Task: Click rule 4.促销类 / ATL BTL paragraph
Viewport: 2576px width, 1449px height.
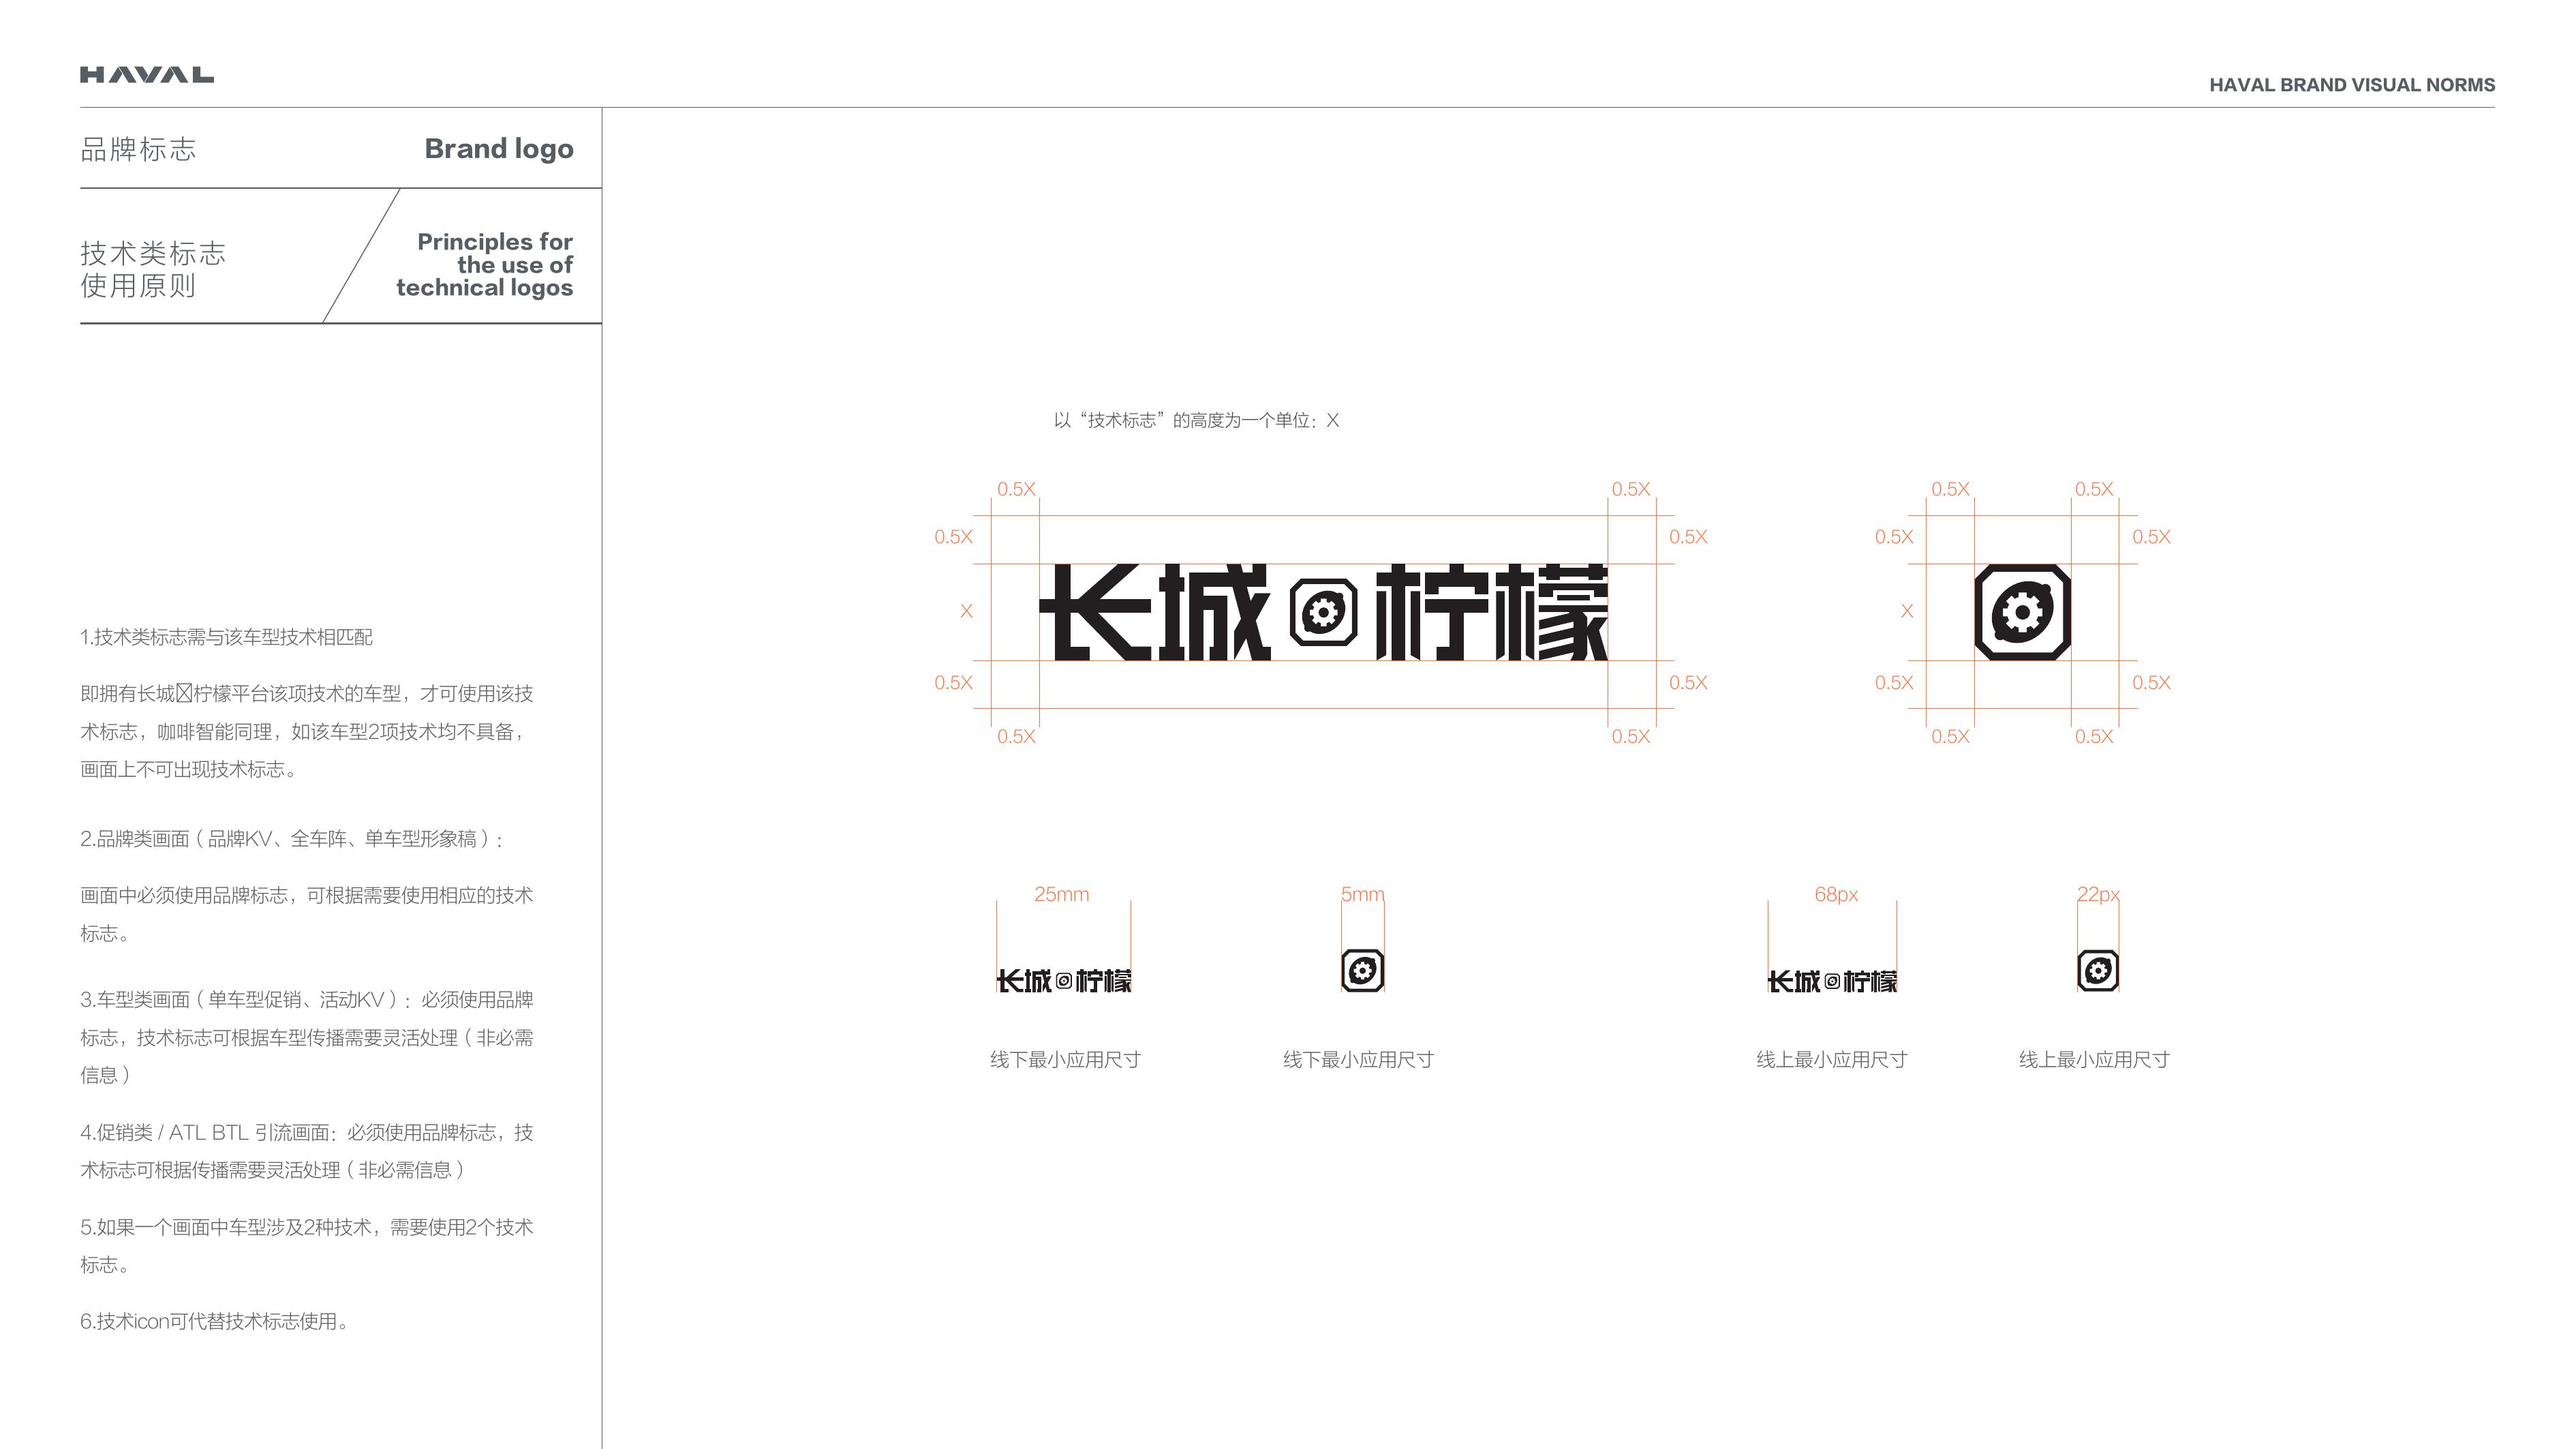Action: tap(307, 1151)
